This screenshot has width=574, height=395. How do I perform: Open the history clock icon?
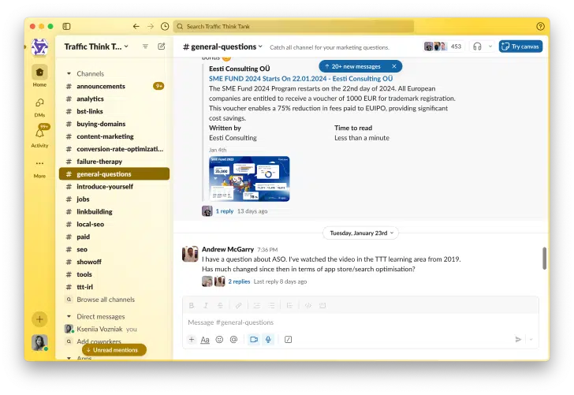(x=164, y=26)
